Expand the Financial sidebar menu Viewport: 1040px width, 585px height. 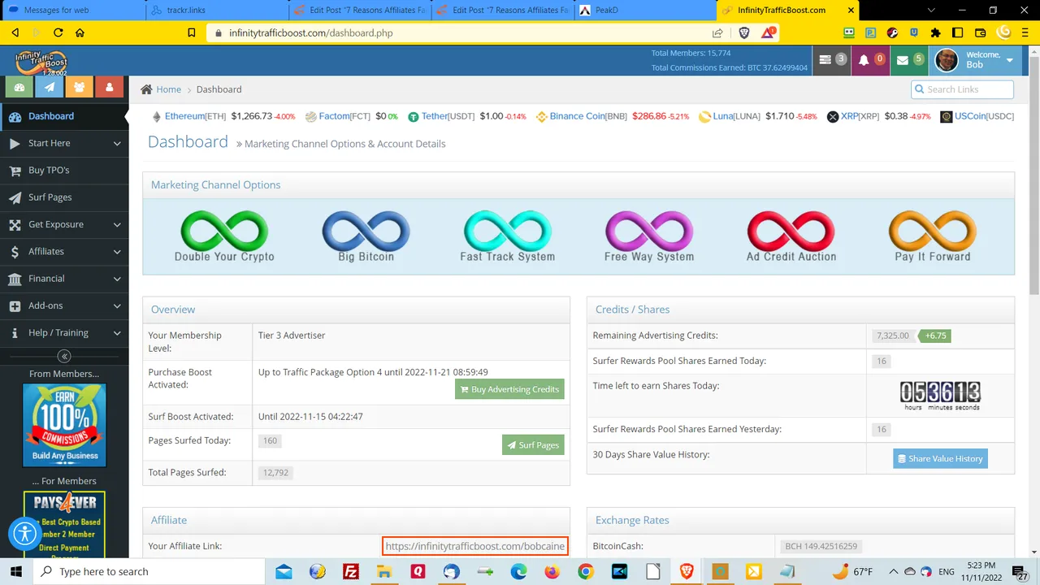coord(64,279)
